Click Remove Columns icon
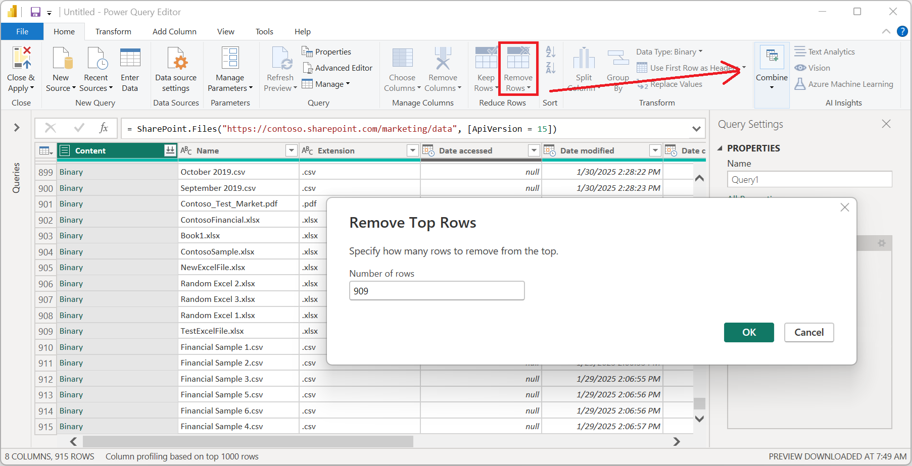Screen dimensions: 912x466 click(443, 58)
